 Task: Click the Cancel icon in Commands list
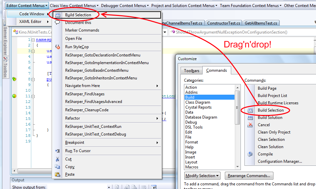(x=250, y=125)
